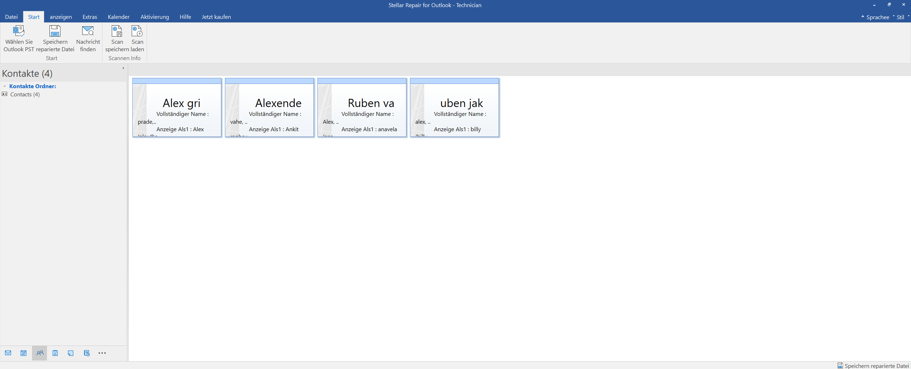Open the Stil style dropdown
The image size is (911, 369).
pos(900,17)
